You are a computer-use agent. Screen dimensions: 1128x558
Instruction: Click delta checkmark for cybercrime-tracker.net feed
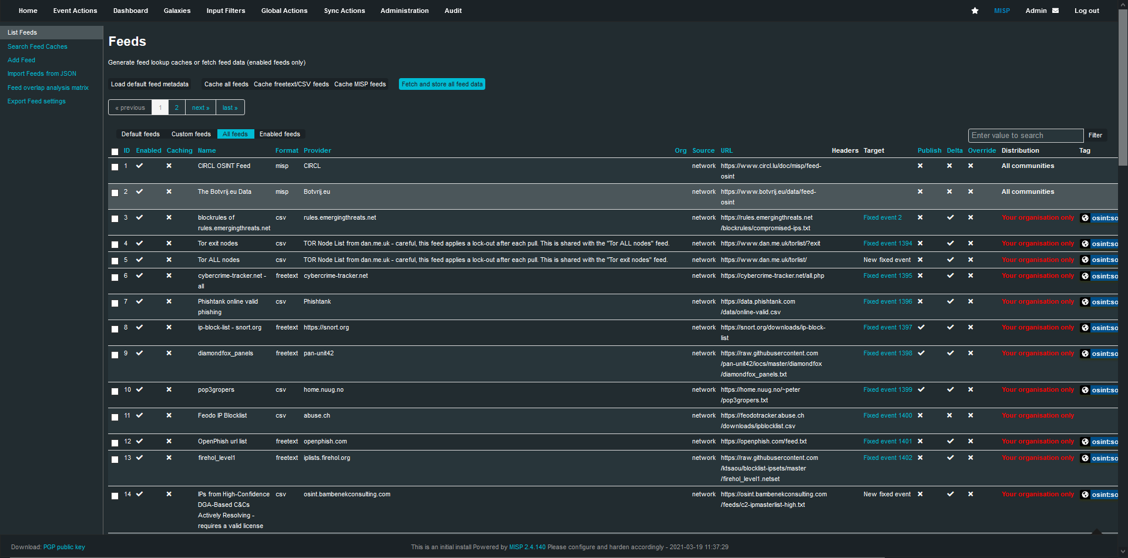(x=951, y=275)
